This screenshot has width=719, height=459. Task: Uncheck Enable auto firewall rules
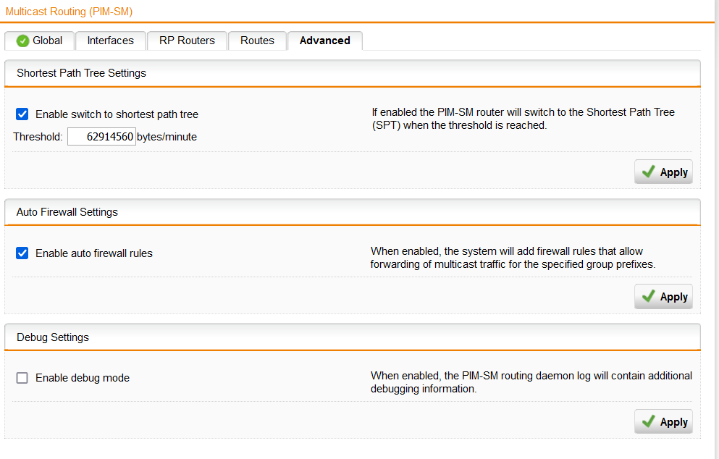[x=22, y=253]
